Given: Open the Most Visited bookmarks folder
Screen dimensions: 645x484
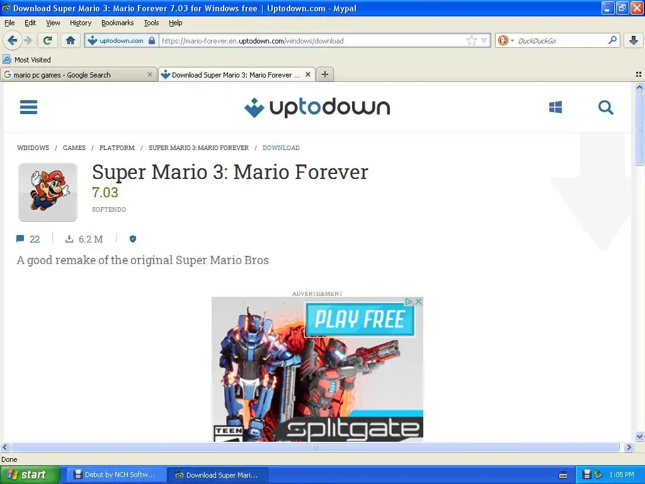Looking at the screenshot, I should pyautogui.click(x=26, y=60).
